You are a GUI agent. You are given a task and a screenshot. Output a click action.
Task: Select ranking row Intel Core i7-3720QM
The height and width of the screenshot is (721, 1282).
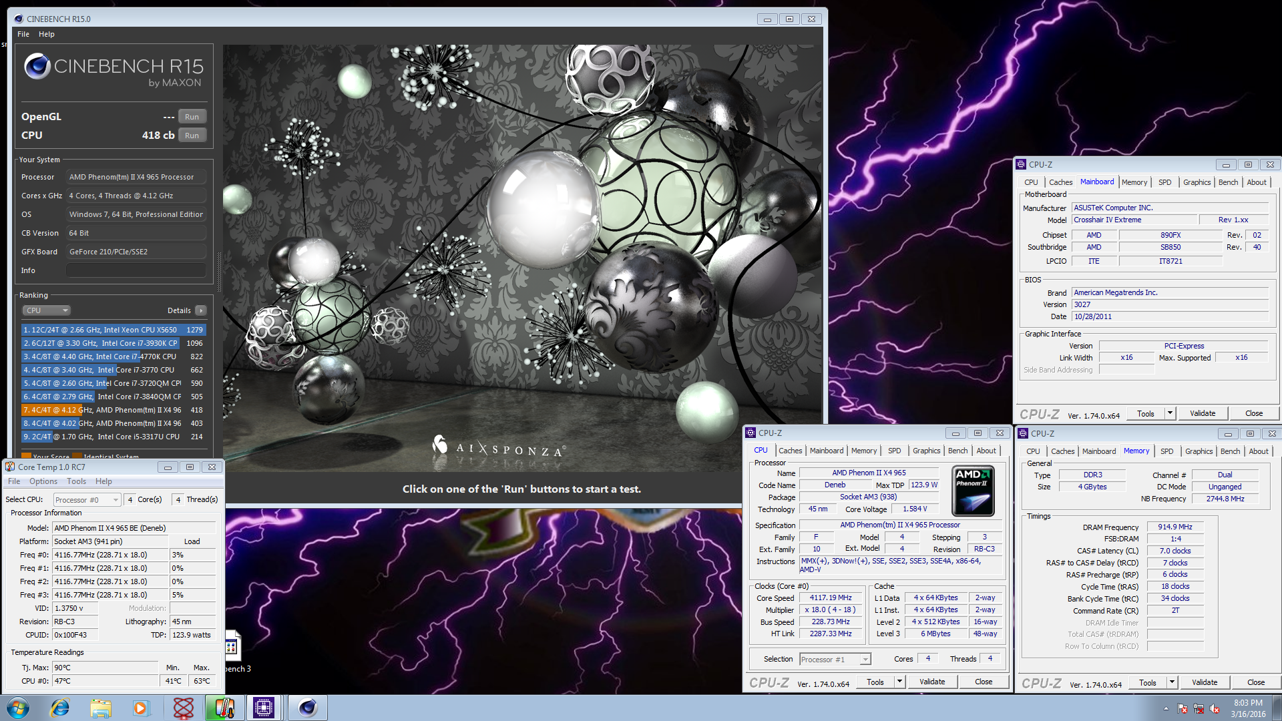tap(114, 383)
